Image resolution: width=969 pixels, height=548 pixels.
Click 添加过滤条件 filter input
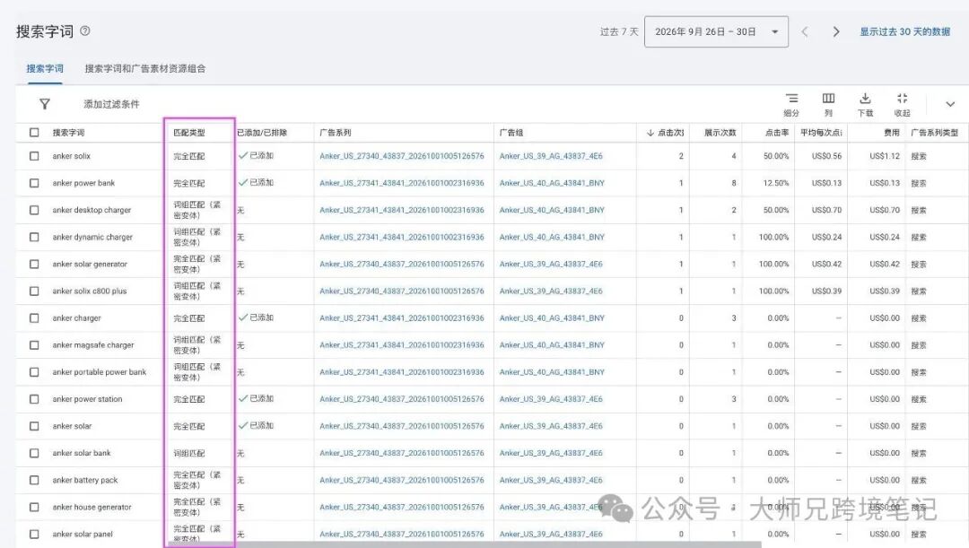click(111, 104)
